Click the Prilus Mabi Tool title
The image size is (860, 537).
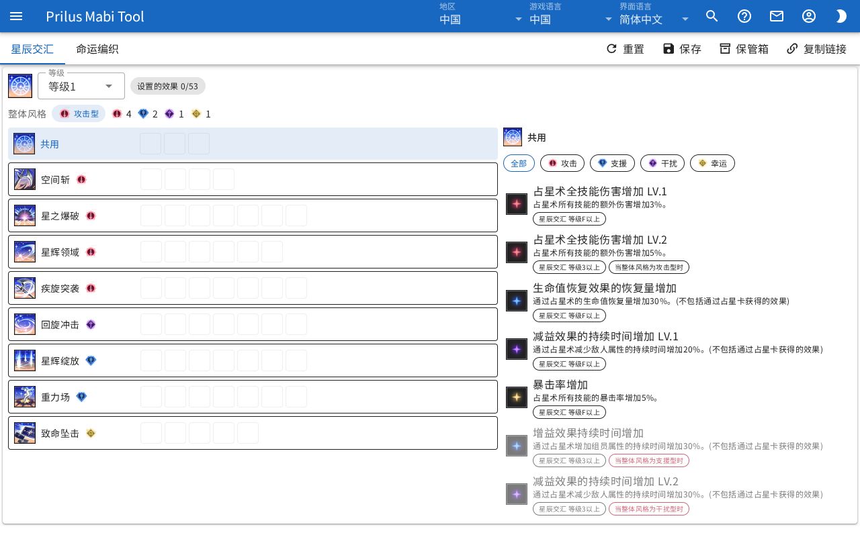(95, 16)
